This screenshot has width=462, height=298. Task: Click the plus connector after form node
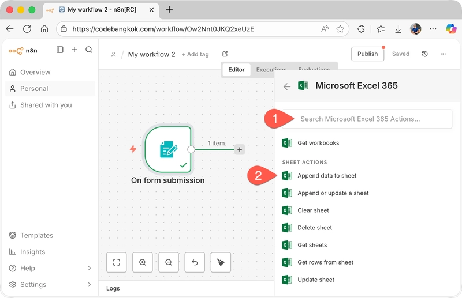240,149
